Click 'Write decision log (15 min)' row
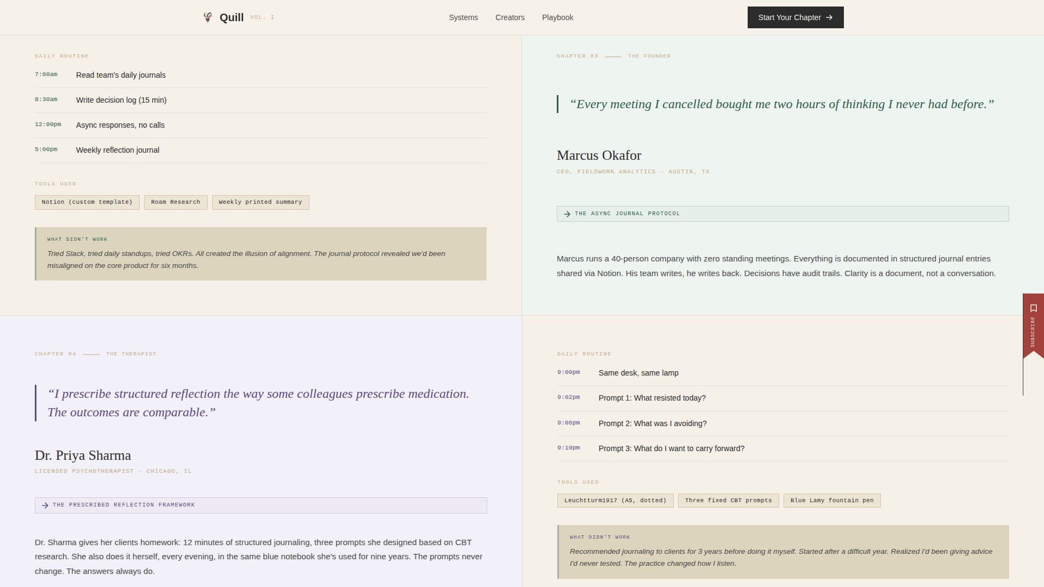 click(x=260, y=100)
